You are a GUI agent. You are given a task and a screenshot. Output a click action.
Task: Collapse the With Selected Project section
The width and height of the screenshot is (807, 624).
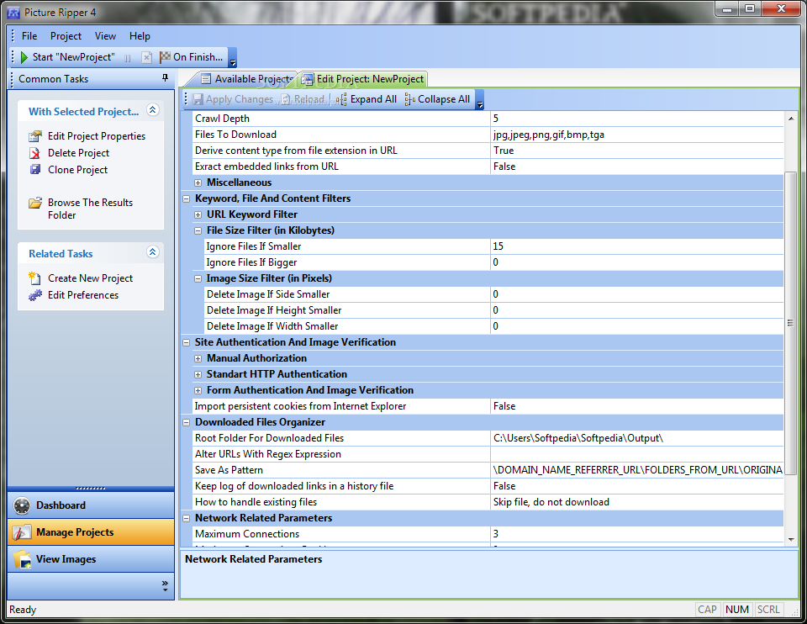[x=153, y=109]
